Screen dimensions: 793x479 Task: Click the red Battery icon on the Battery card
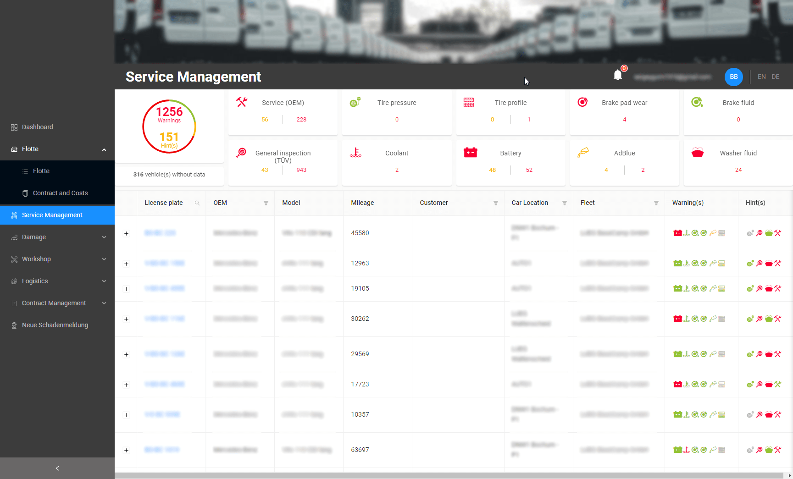[471, 152]
